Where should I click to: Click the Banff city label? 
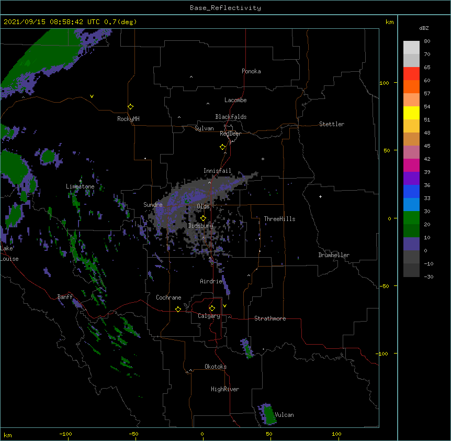65,297
